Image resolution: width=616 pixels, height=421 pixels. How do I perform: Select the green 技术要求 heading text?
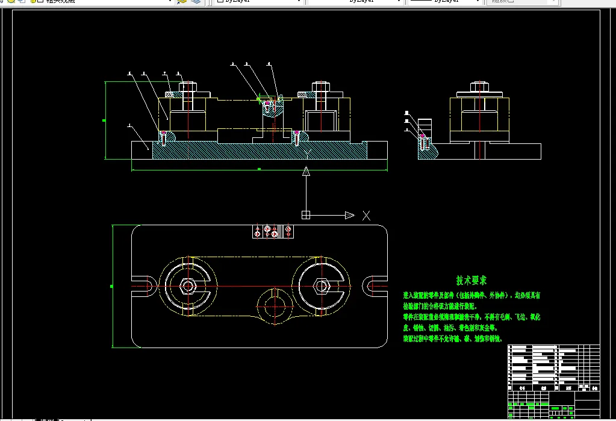(471, 281)
